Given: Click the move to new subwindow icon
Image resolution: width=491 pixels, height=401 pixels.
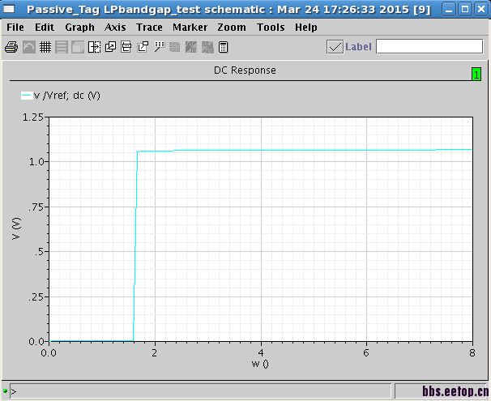Looking at the screenshot, I should click(143, 47).
